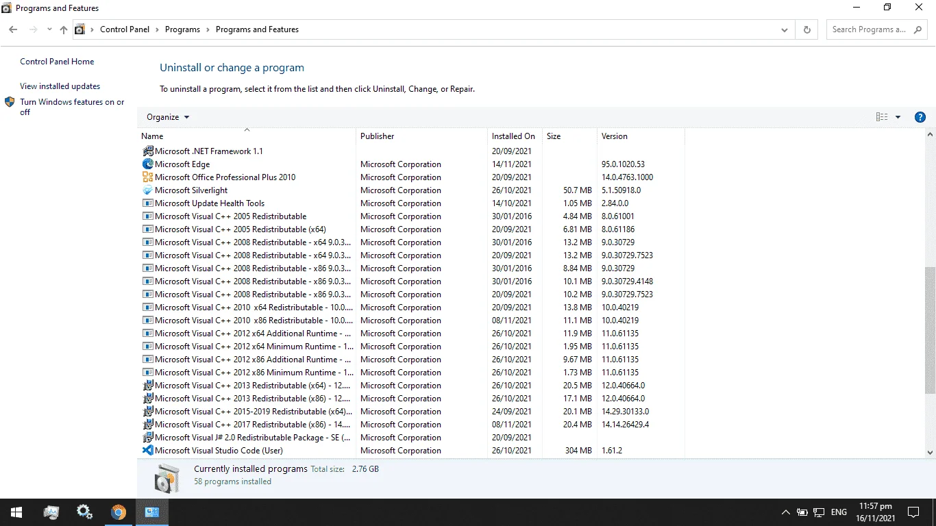Sort by the Installed On column header

point(515,136)
